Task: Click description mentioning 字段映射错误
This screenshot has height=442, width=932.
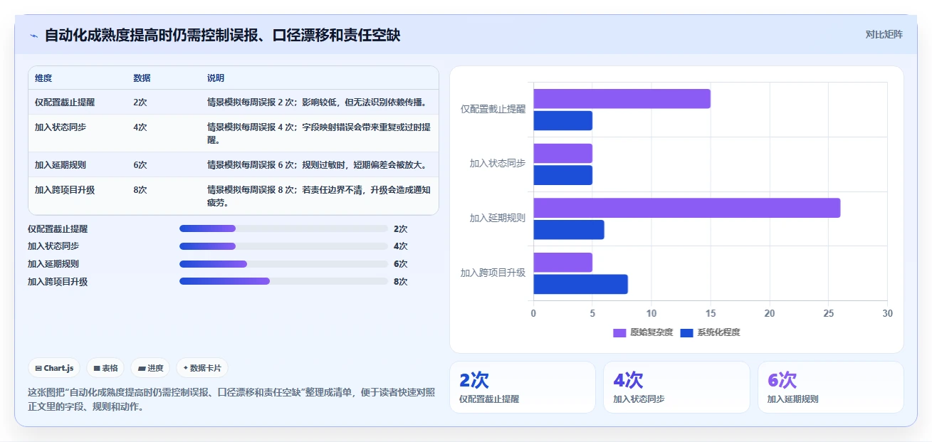Action: pyautogui.click(x=319, y=133)
